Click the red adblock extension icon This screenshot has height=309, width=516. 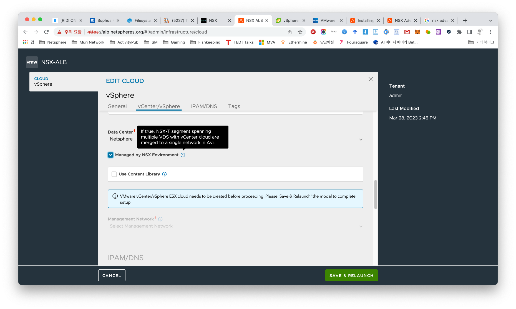313,32
